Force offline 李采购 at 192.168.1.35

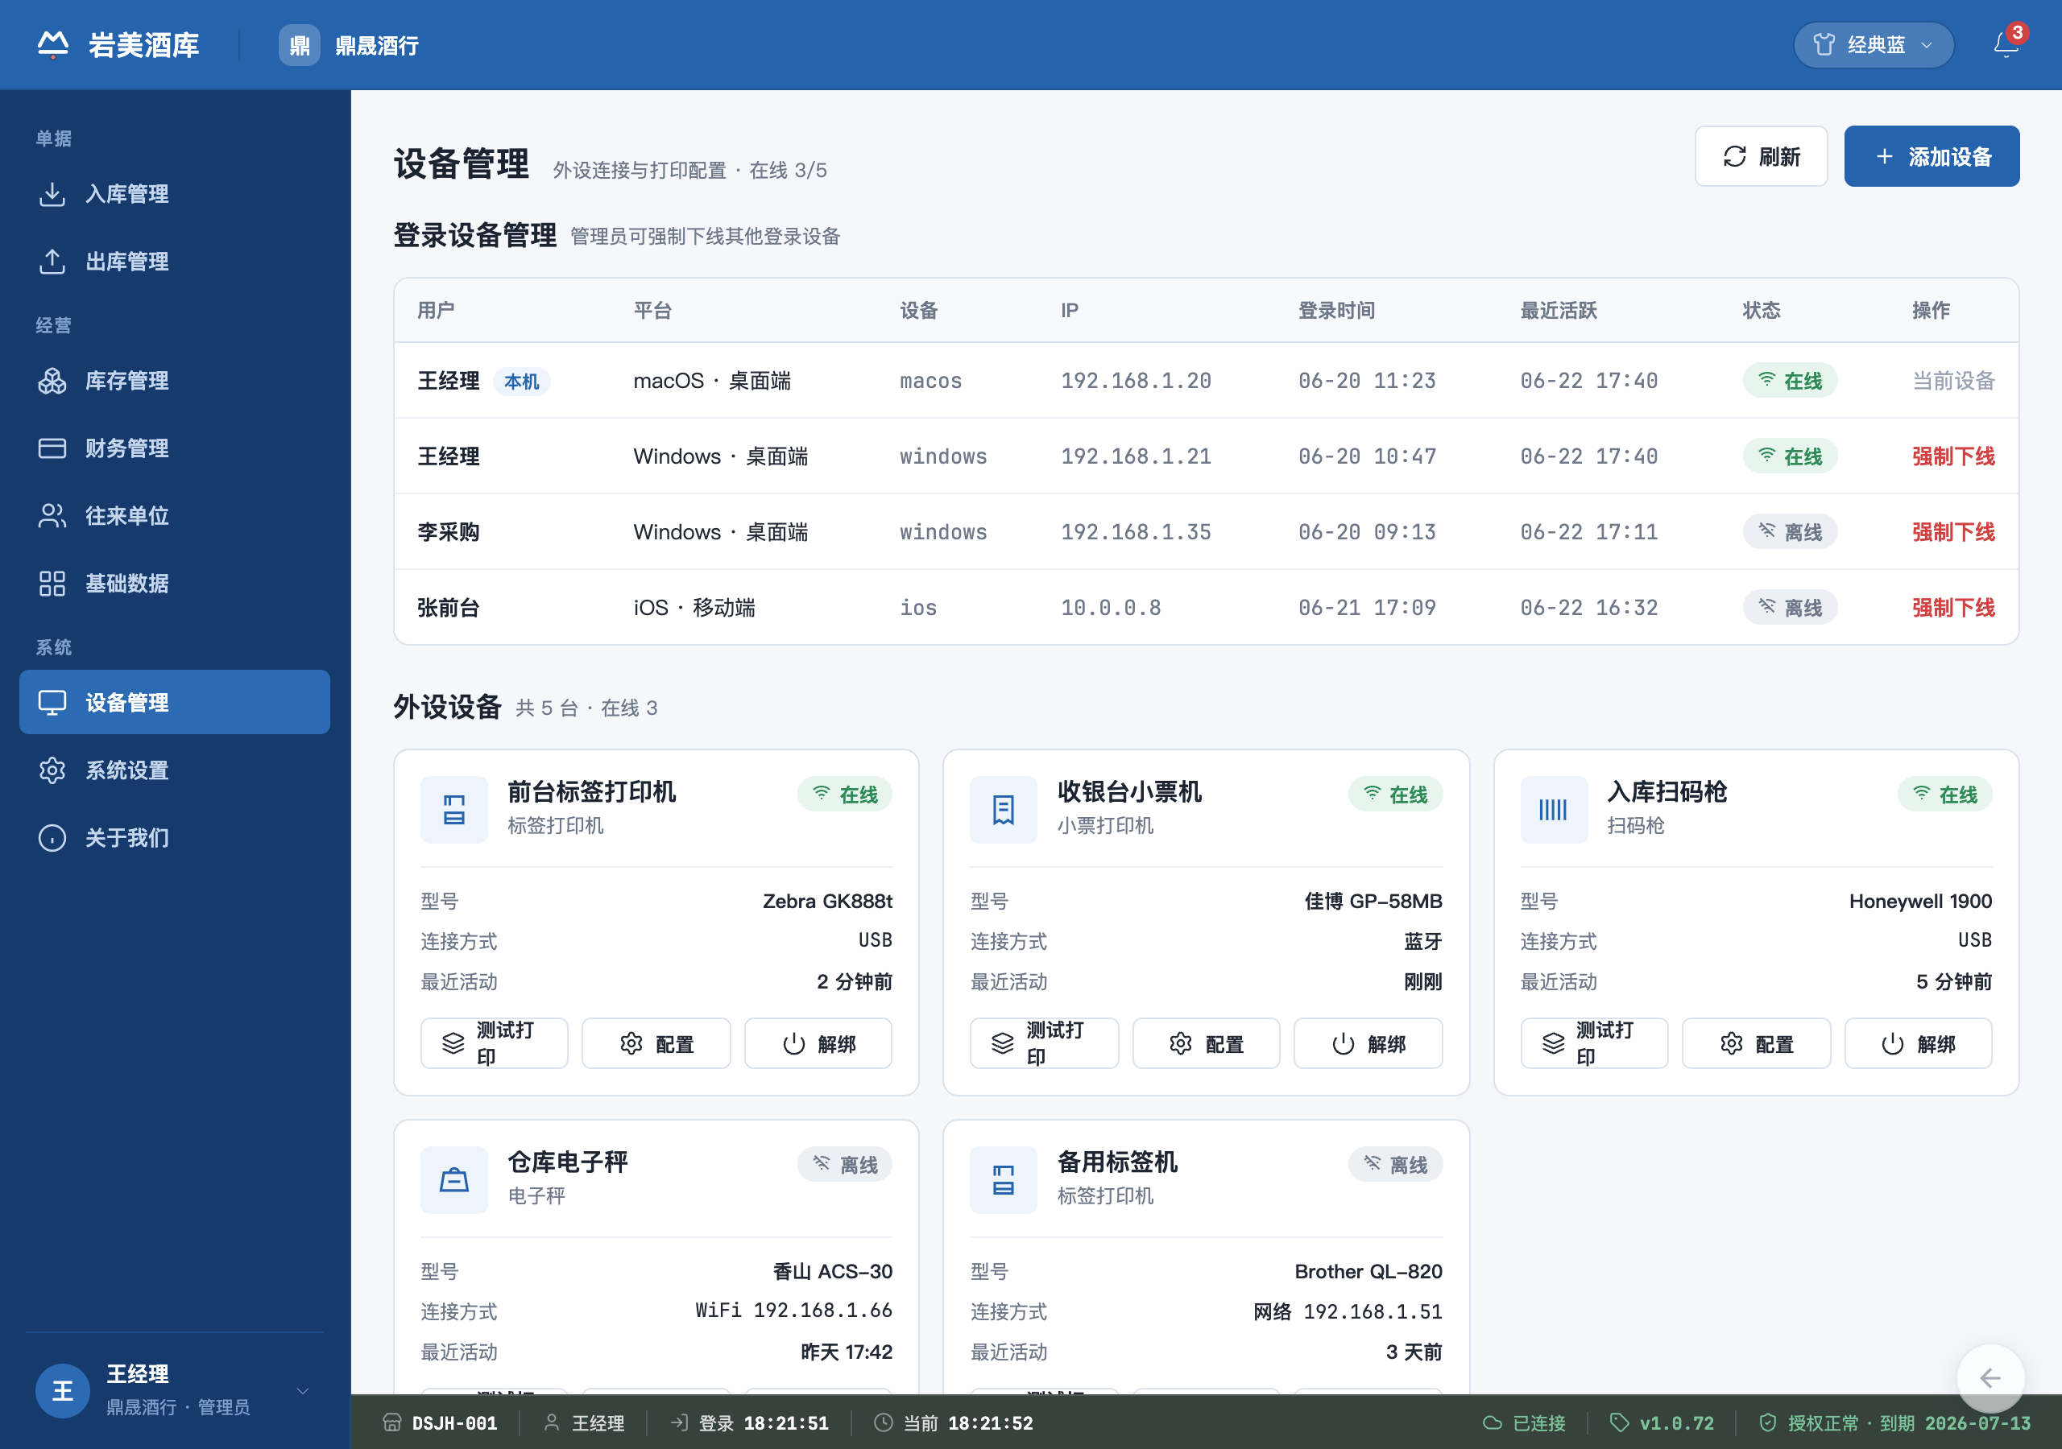coord(1952,532)
